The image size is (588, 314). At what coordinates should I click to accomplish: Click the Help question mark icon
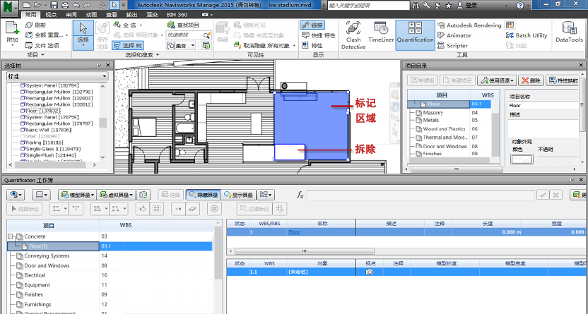click(x=519, y=5)
